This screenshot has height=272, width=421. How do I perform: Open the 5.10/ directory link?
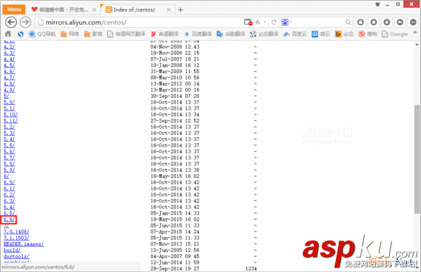coord(10,115)
